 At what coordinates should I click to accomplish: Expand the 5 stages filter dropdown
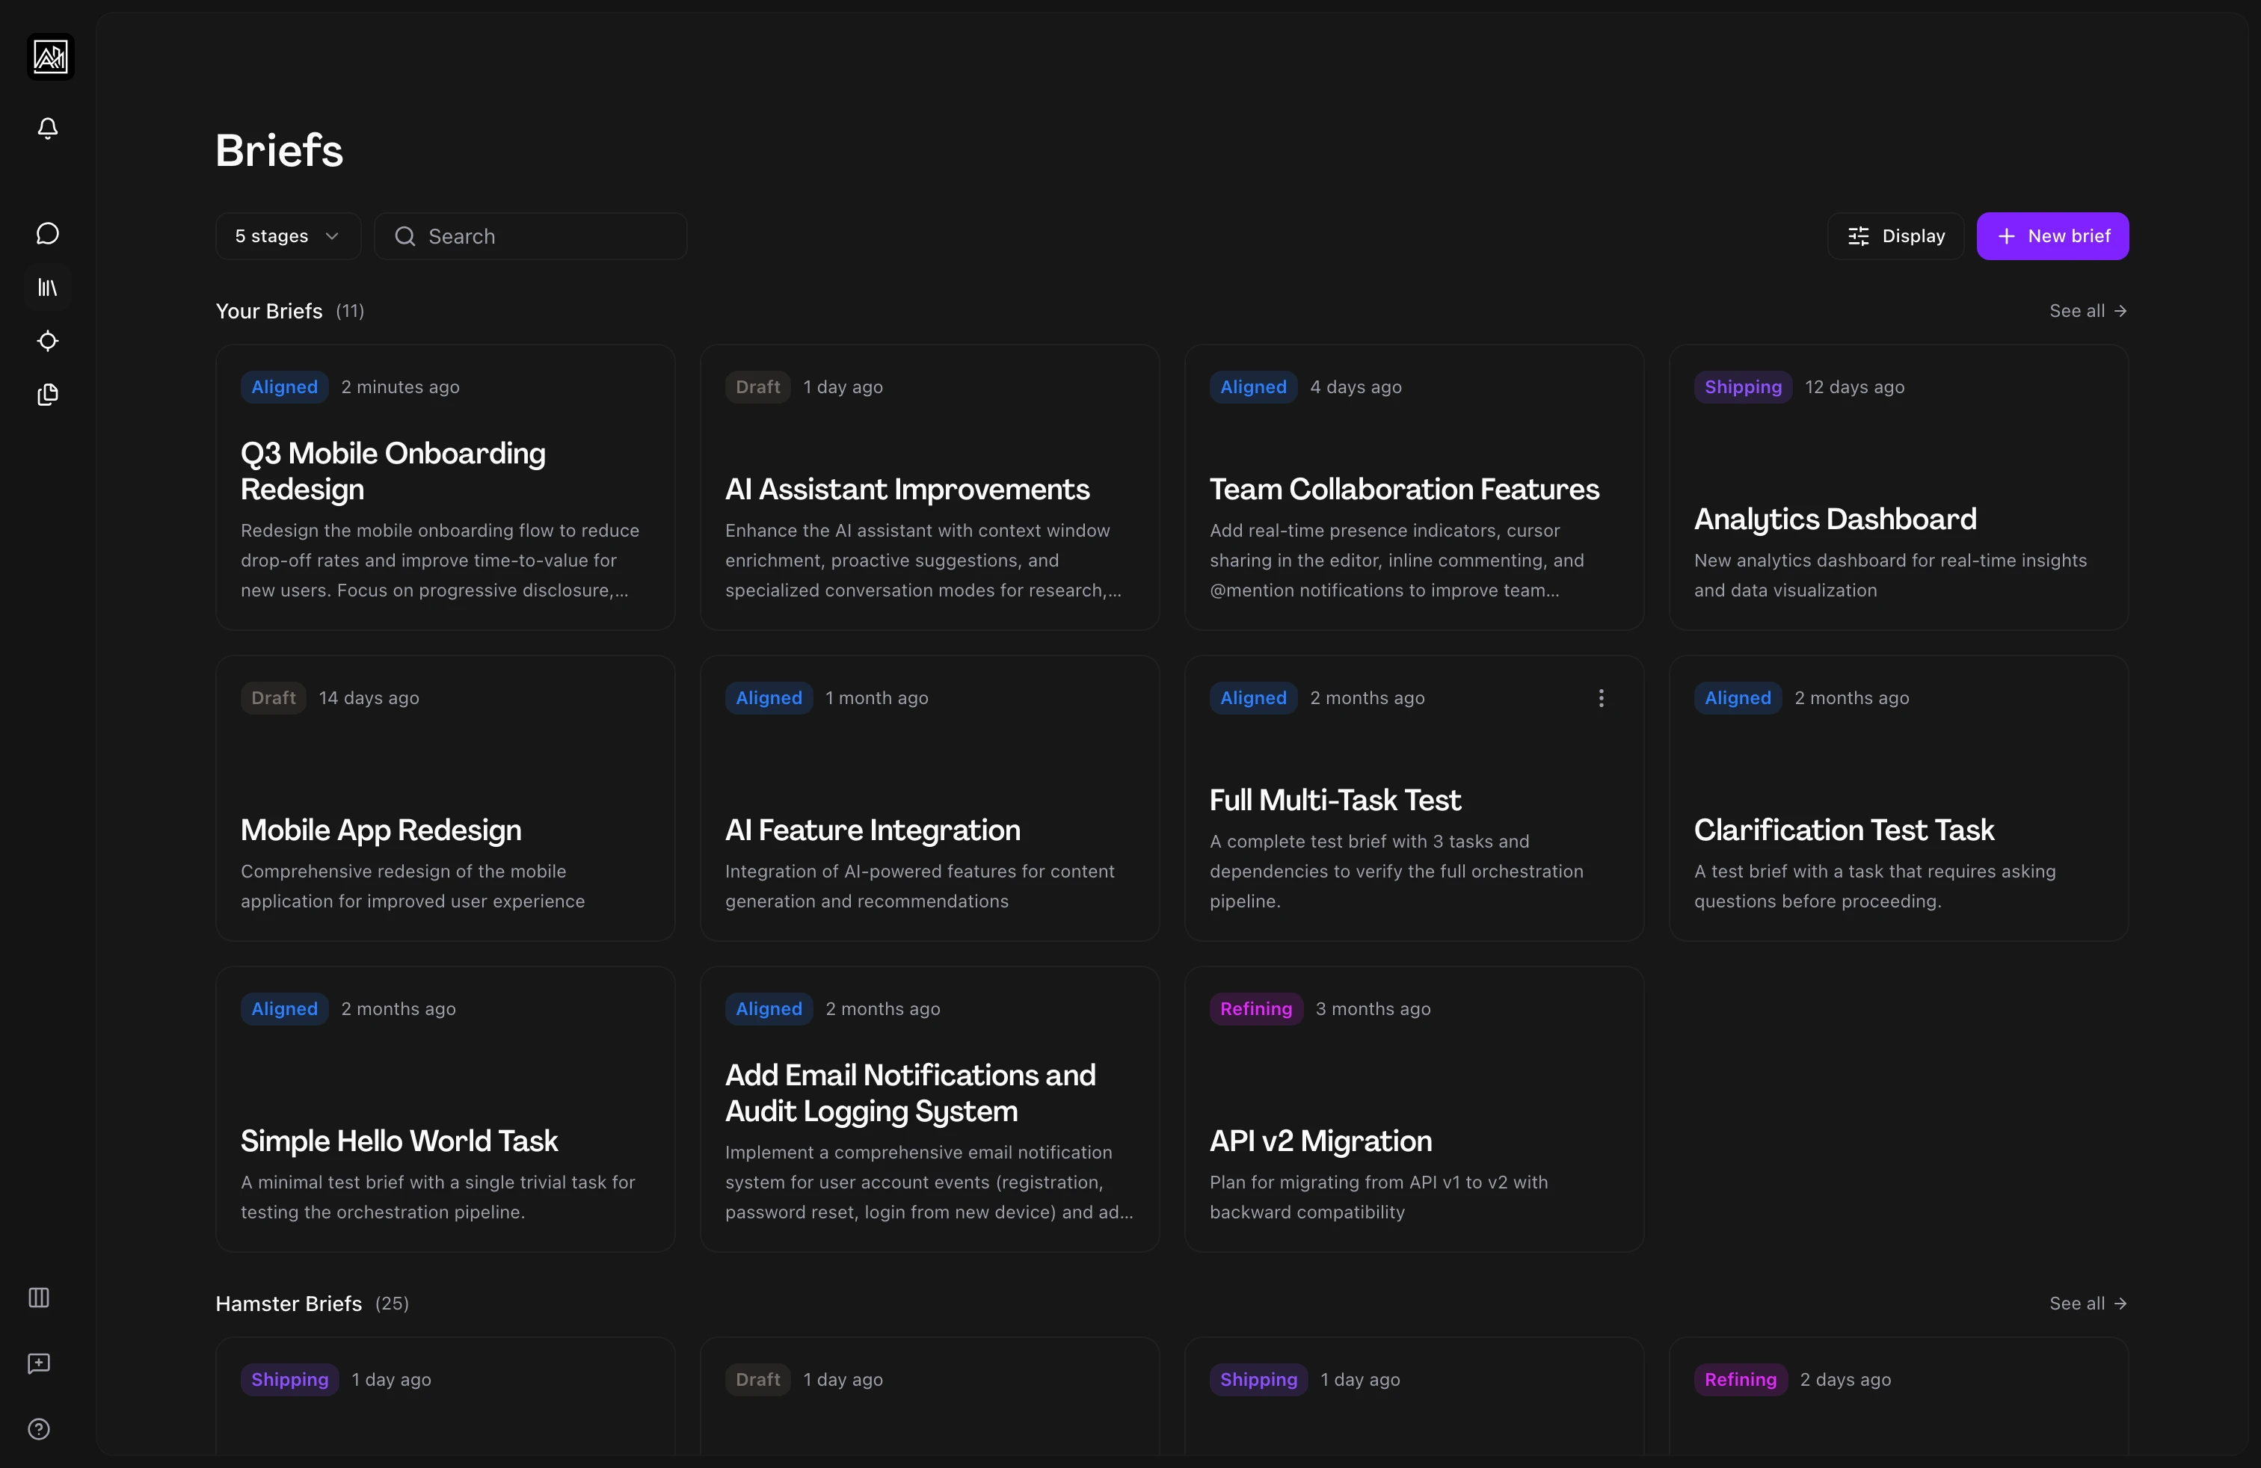287,236
